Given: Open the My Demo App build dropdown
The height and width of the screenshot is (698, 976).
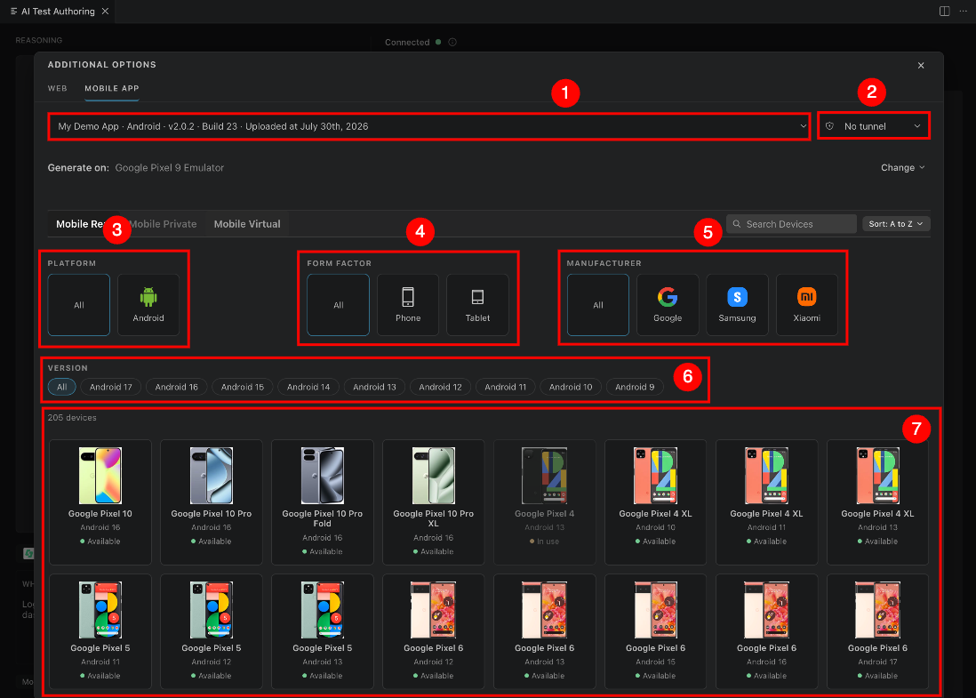Looking at the screenshot, I should click(428, 126).
